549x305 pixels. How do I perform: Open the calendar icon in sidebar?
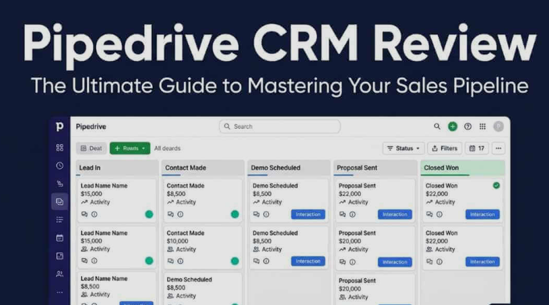[x=59, y=238]
